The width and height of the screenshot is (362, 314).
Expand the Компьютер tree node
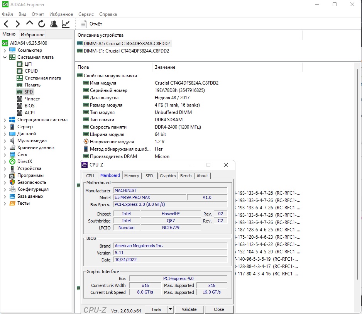5,50
